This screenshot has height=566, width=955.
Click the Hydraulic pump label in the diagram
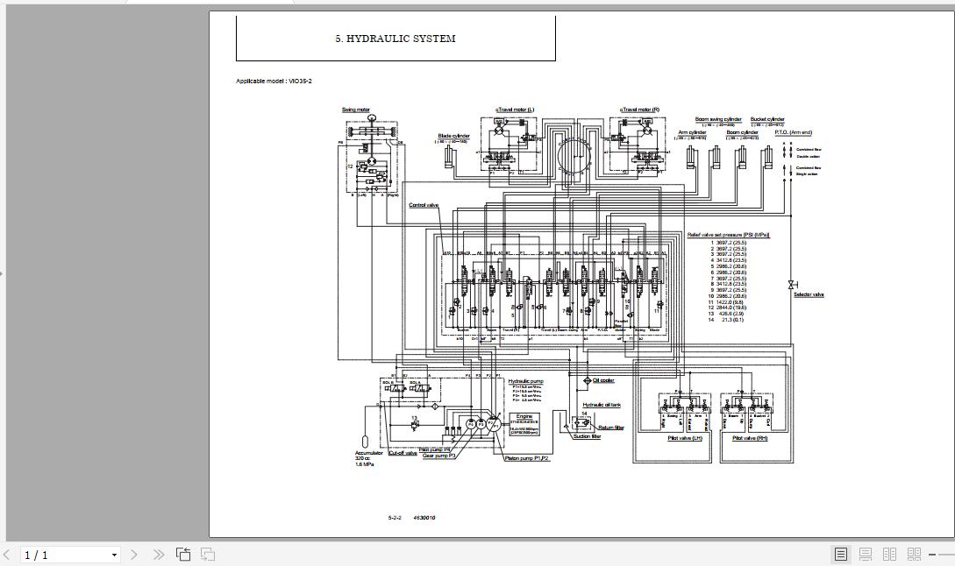point(527,380)
